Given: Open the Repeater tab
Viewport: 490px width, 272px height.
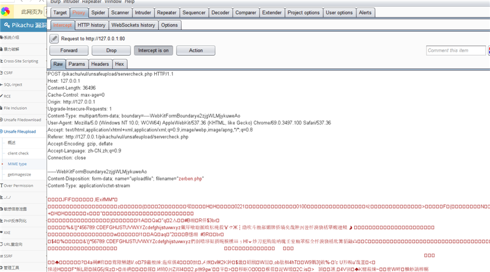Looking at the screenshot, I should 166,12.
